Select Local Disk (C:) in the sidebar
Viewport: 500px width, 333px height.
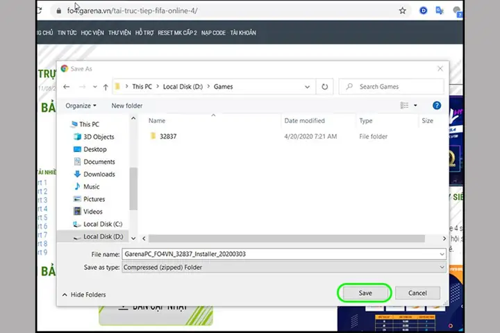pos(98,224)
